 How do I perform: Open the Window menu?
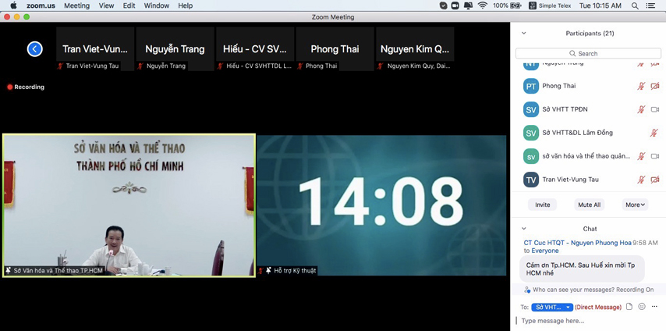coord(156,5)
